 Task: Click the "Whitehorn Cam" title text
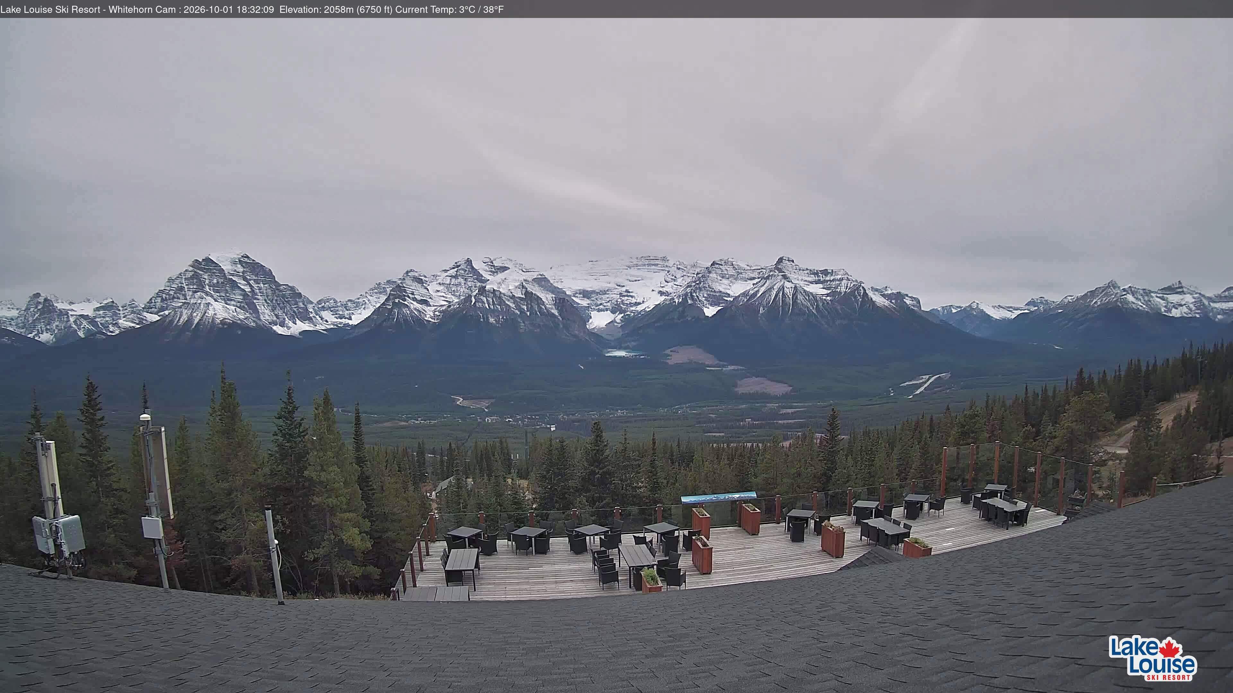142,10
